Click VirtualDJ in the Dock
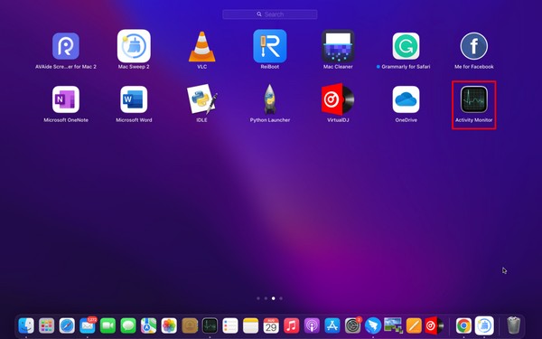 [435, 325]
